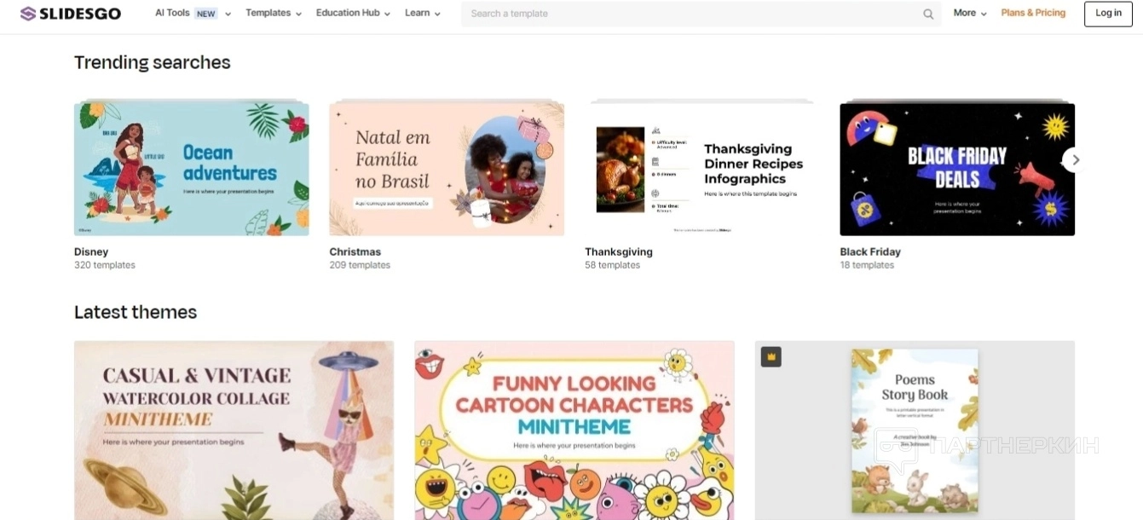Open the Learn dropdown

[423, 13]
